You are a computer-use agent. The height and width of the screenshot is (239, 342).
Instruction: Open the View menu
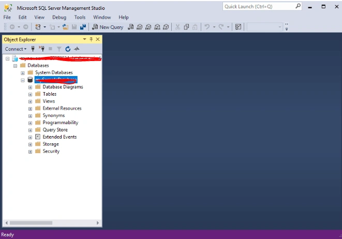click(x=39, y=17)
